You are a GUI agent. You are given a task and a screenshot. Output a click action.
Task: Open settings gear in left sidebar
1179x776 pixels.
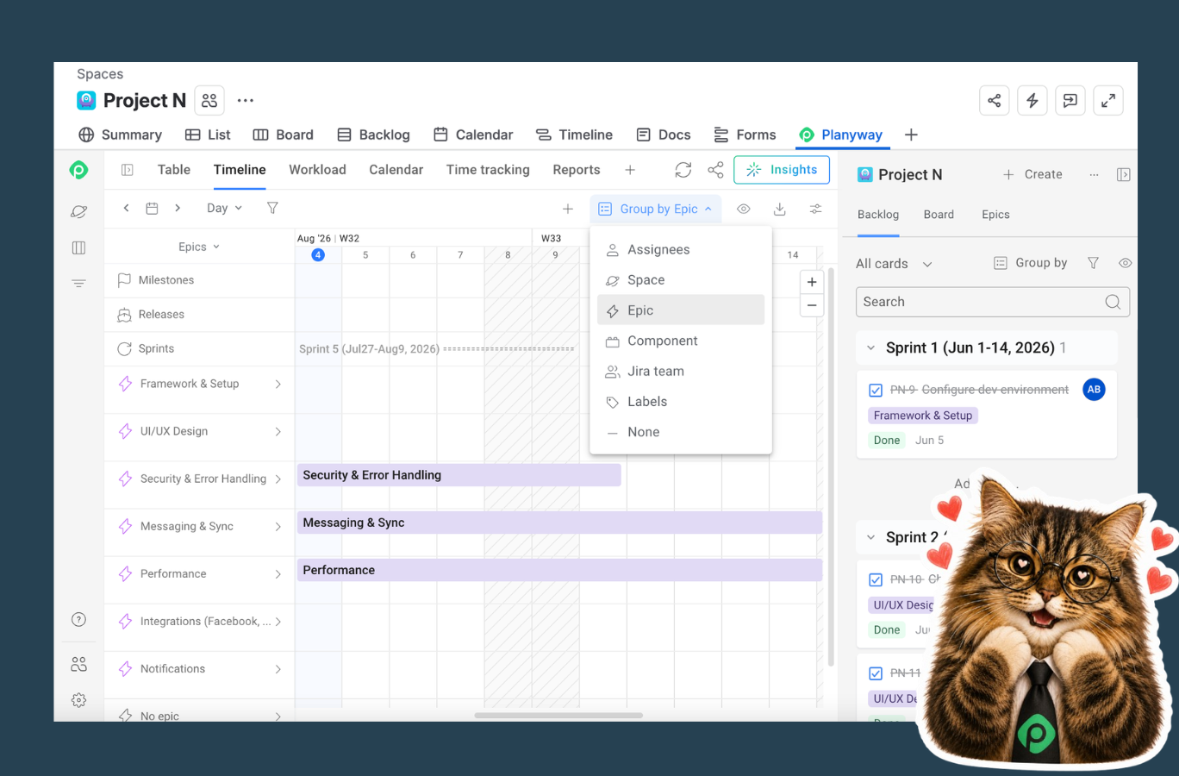[78, 700]
